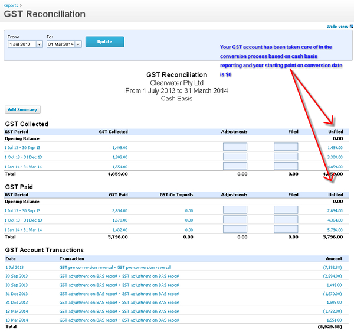Screen dimensions: 354x334
Task: Click the To date field showing 31 Mar 2014
Action: 60,44
